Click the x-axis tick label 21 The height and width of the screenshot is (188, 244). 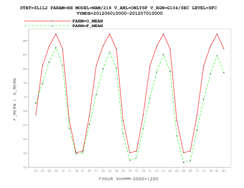point(83,171)
